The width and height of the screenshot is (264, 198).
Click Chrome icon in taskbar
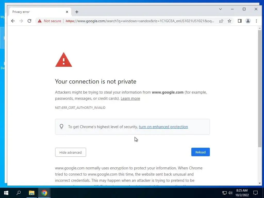click(x=44, y=193)
